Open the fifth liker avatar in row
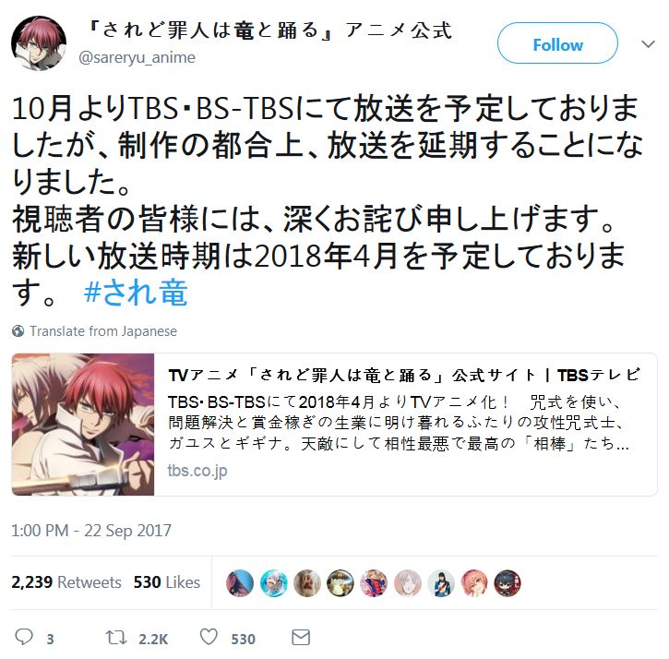The height and width of the screenshot is (659, 669). point(374,583)
